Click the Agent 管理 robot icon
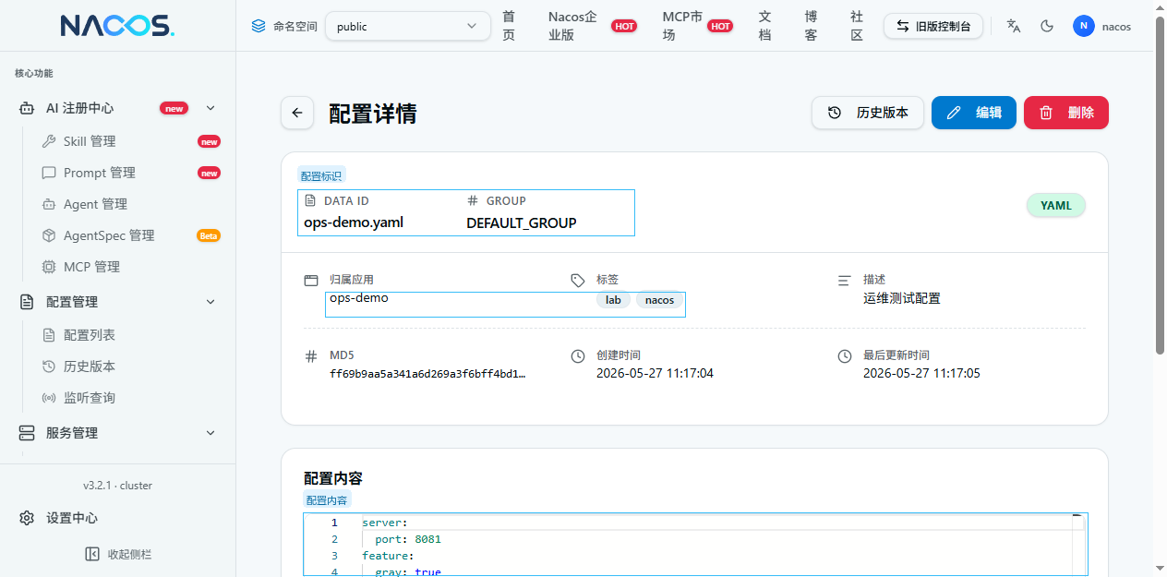1167x577 pixels. [49, 204]
